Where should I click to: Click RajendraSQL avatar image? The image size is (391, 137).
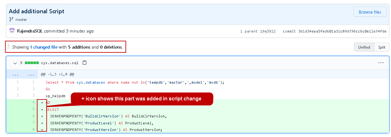click(x=12, y=31)
